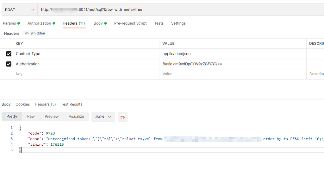Click the "desc" unrecognized token line

[176, 139]
